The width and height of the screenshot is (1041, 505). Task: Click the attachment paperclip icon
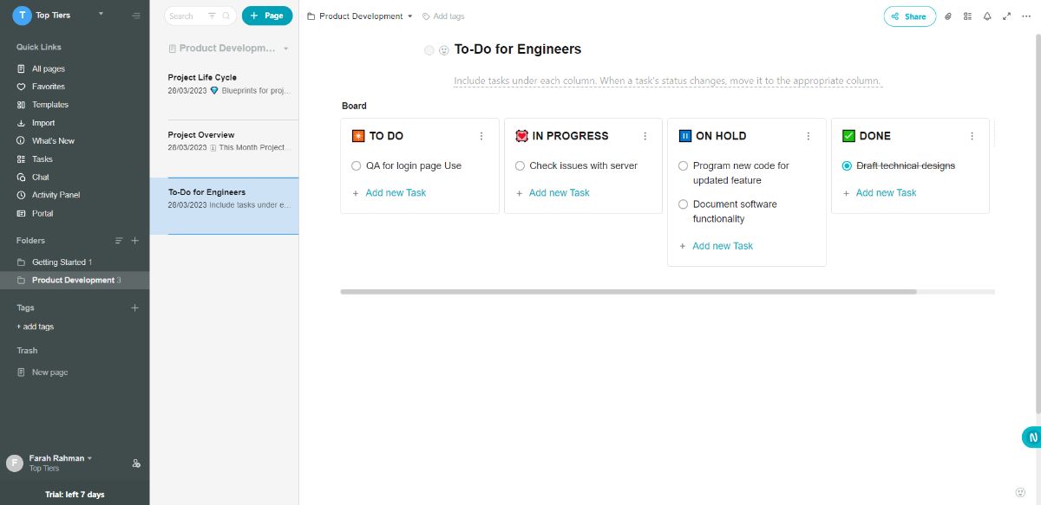[948, 16]
